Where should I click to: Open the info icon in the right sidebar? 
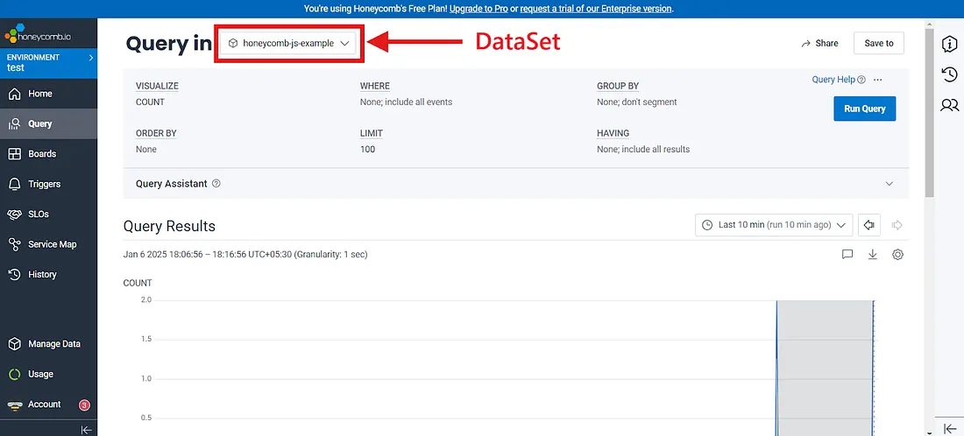tap(949, 44)
